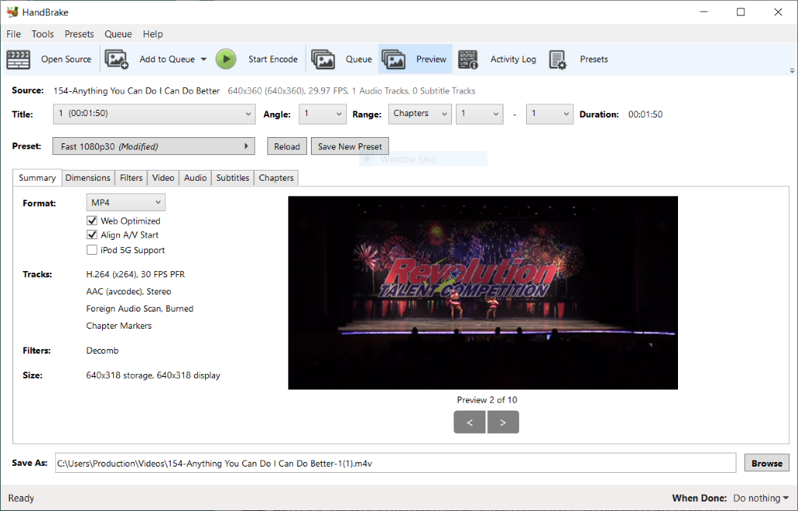Enable iPod 5G Support checkbox
The image size is (798, 511).
(x=92, y=251)
